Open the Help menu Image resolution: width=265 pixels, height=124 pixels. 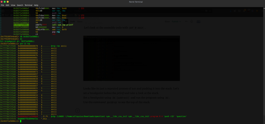tap(36, 5)
